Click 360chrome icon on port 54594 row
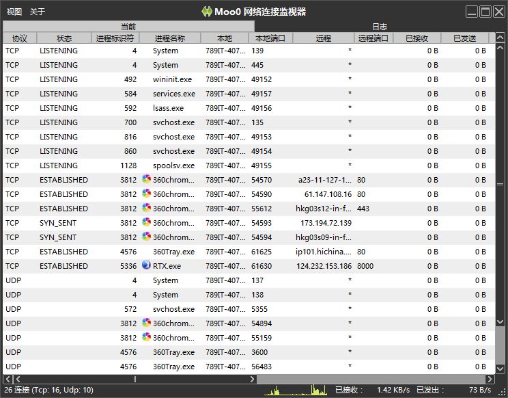The image size is (508, 398). click(x=146, y=237)
